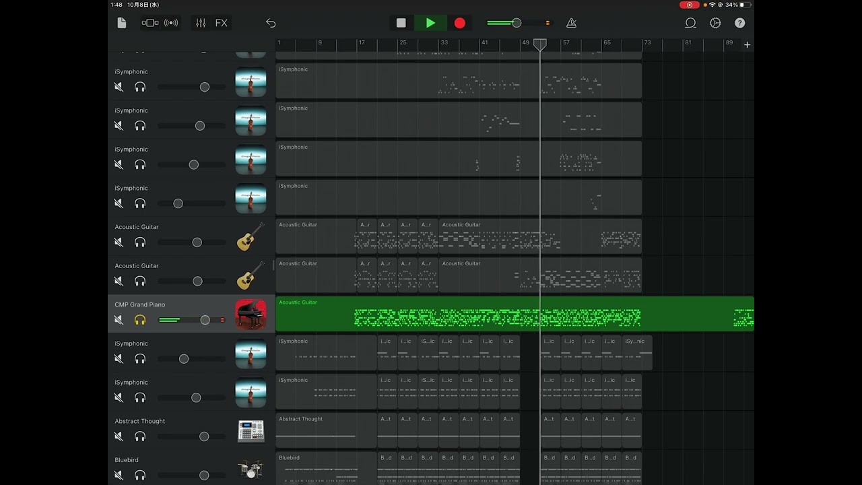The width and height of the screenshot is (862, 485).
Task: Select the first Abstract Thought region
Action: tap(326, 430)
